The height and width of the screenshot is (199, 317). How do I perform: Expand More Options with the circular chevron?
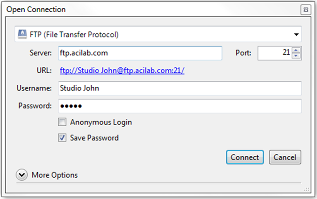tap(22, 175)
